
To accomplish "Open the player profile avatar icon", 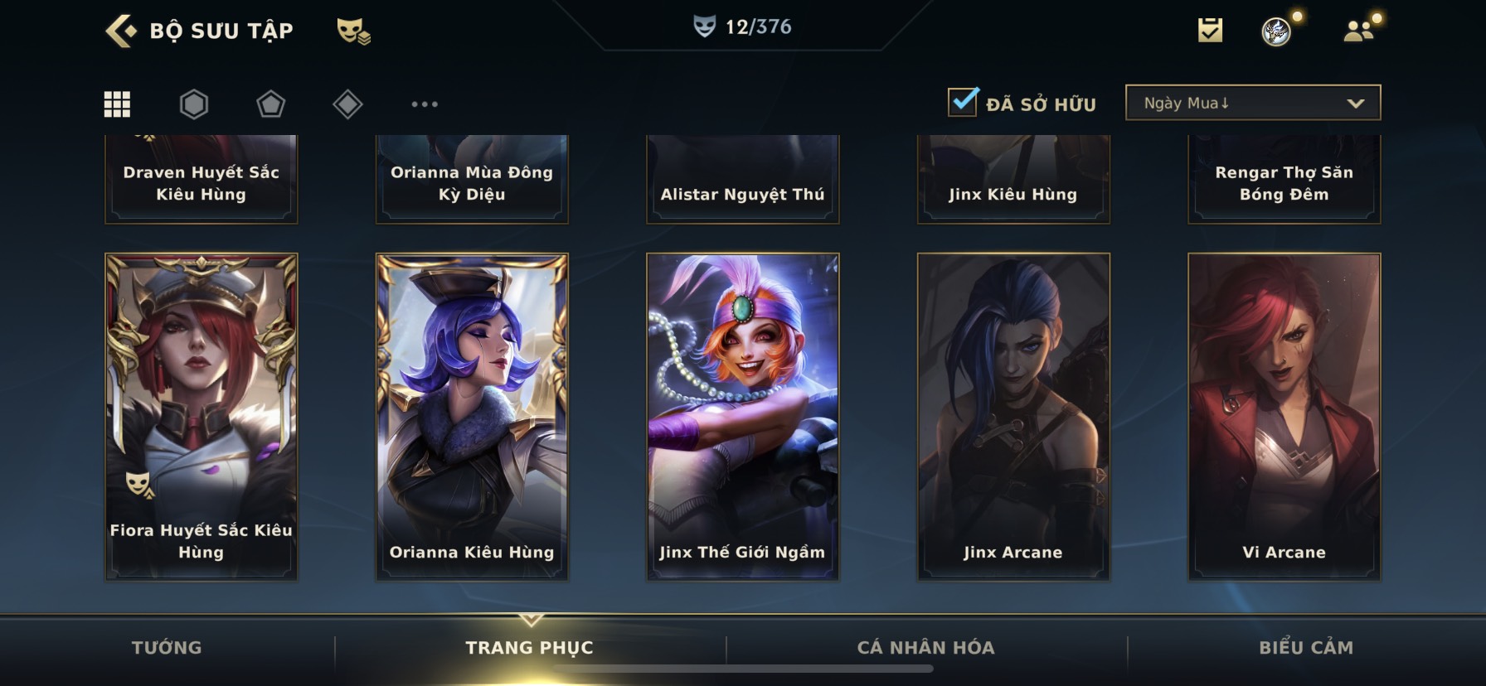I will [x=1277, y=31].
